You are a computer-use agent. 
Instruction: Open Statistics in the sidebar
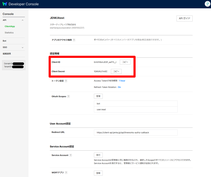tap(9, 33)
